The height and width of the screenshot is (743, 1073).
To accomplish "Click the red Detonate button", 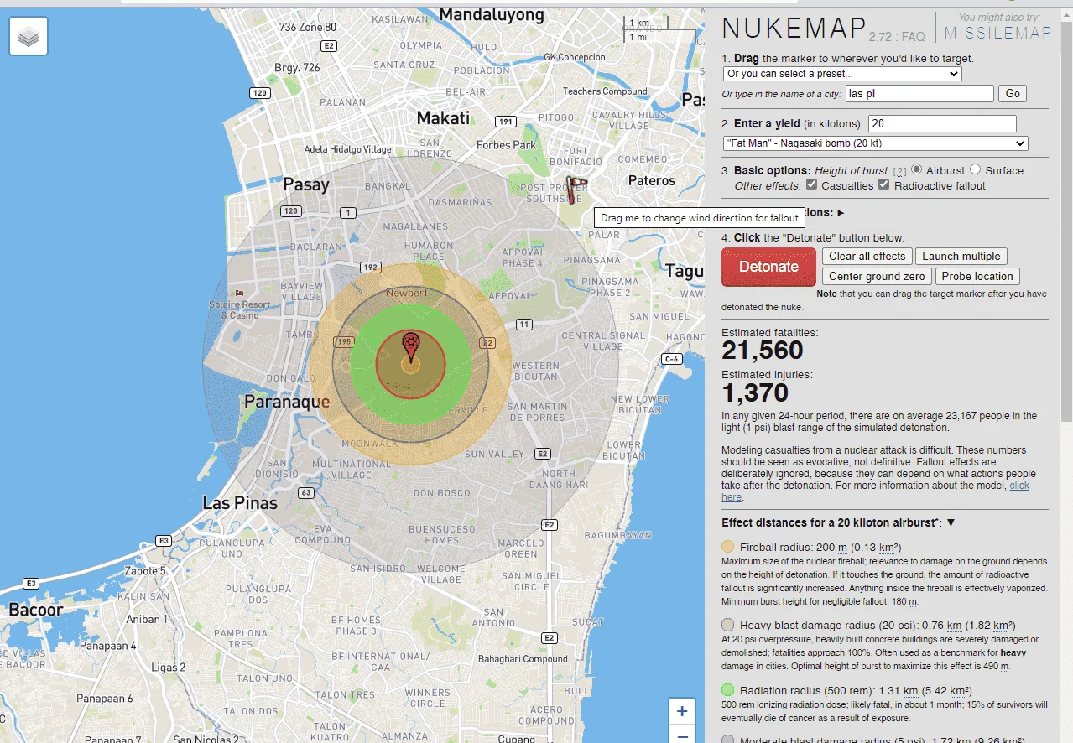I will pyautogui.click(x=768, y=267).
